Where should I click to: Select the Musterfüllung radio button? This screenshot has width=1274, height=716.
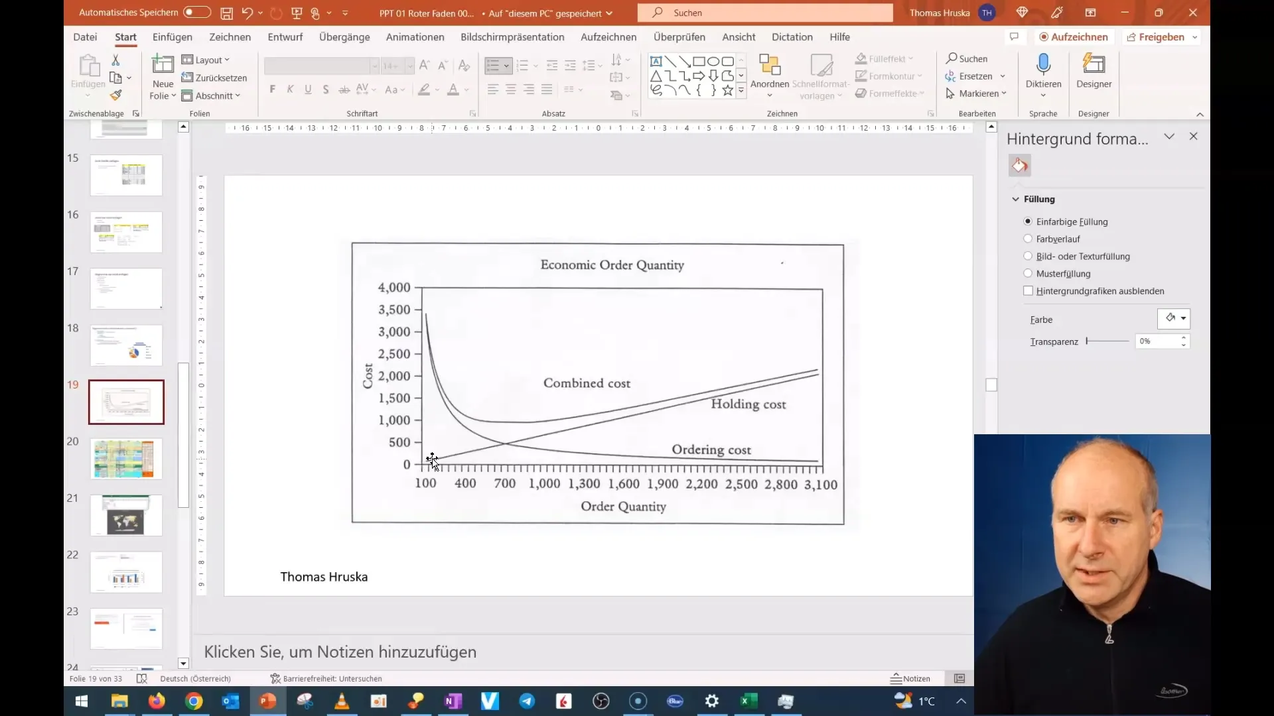(x=1029, y=272)
